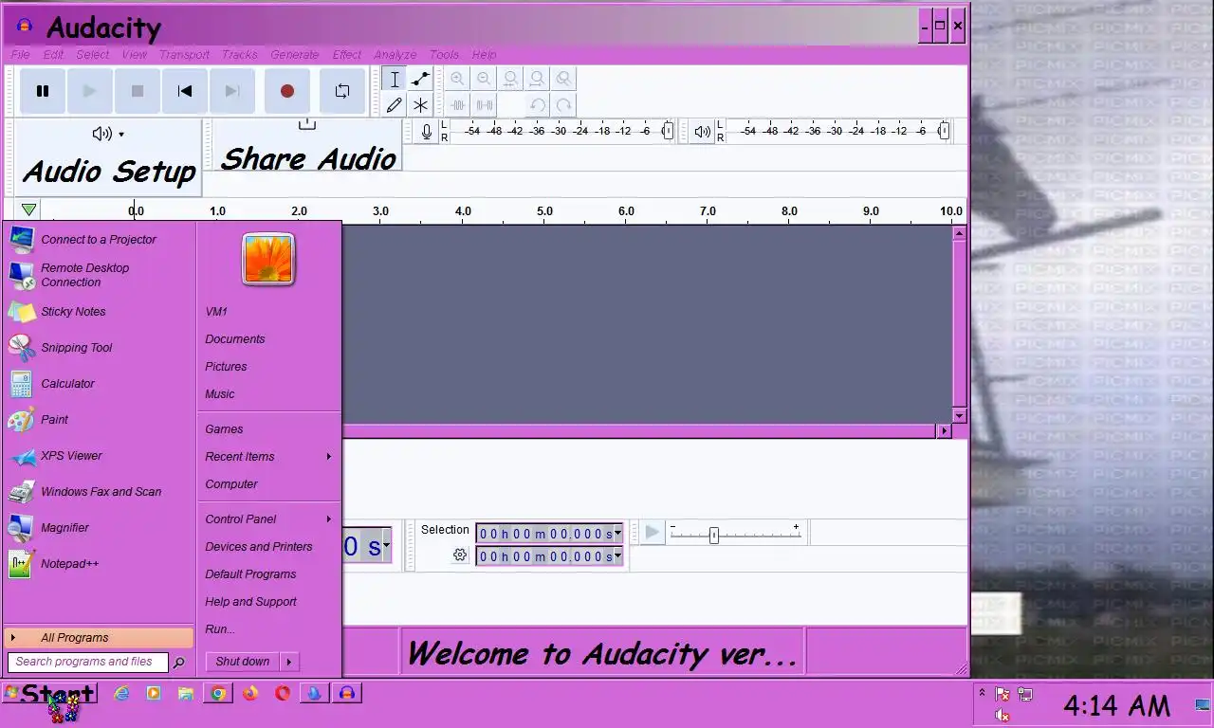
Task: Adjust the recording level slider knob
Action: 668,132
